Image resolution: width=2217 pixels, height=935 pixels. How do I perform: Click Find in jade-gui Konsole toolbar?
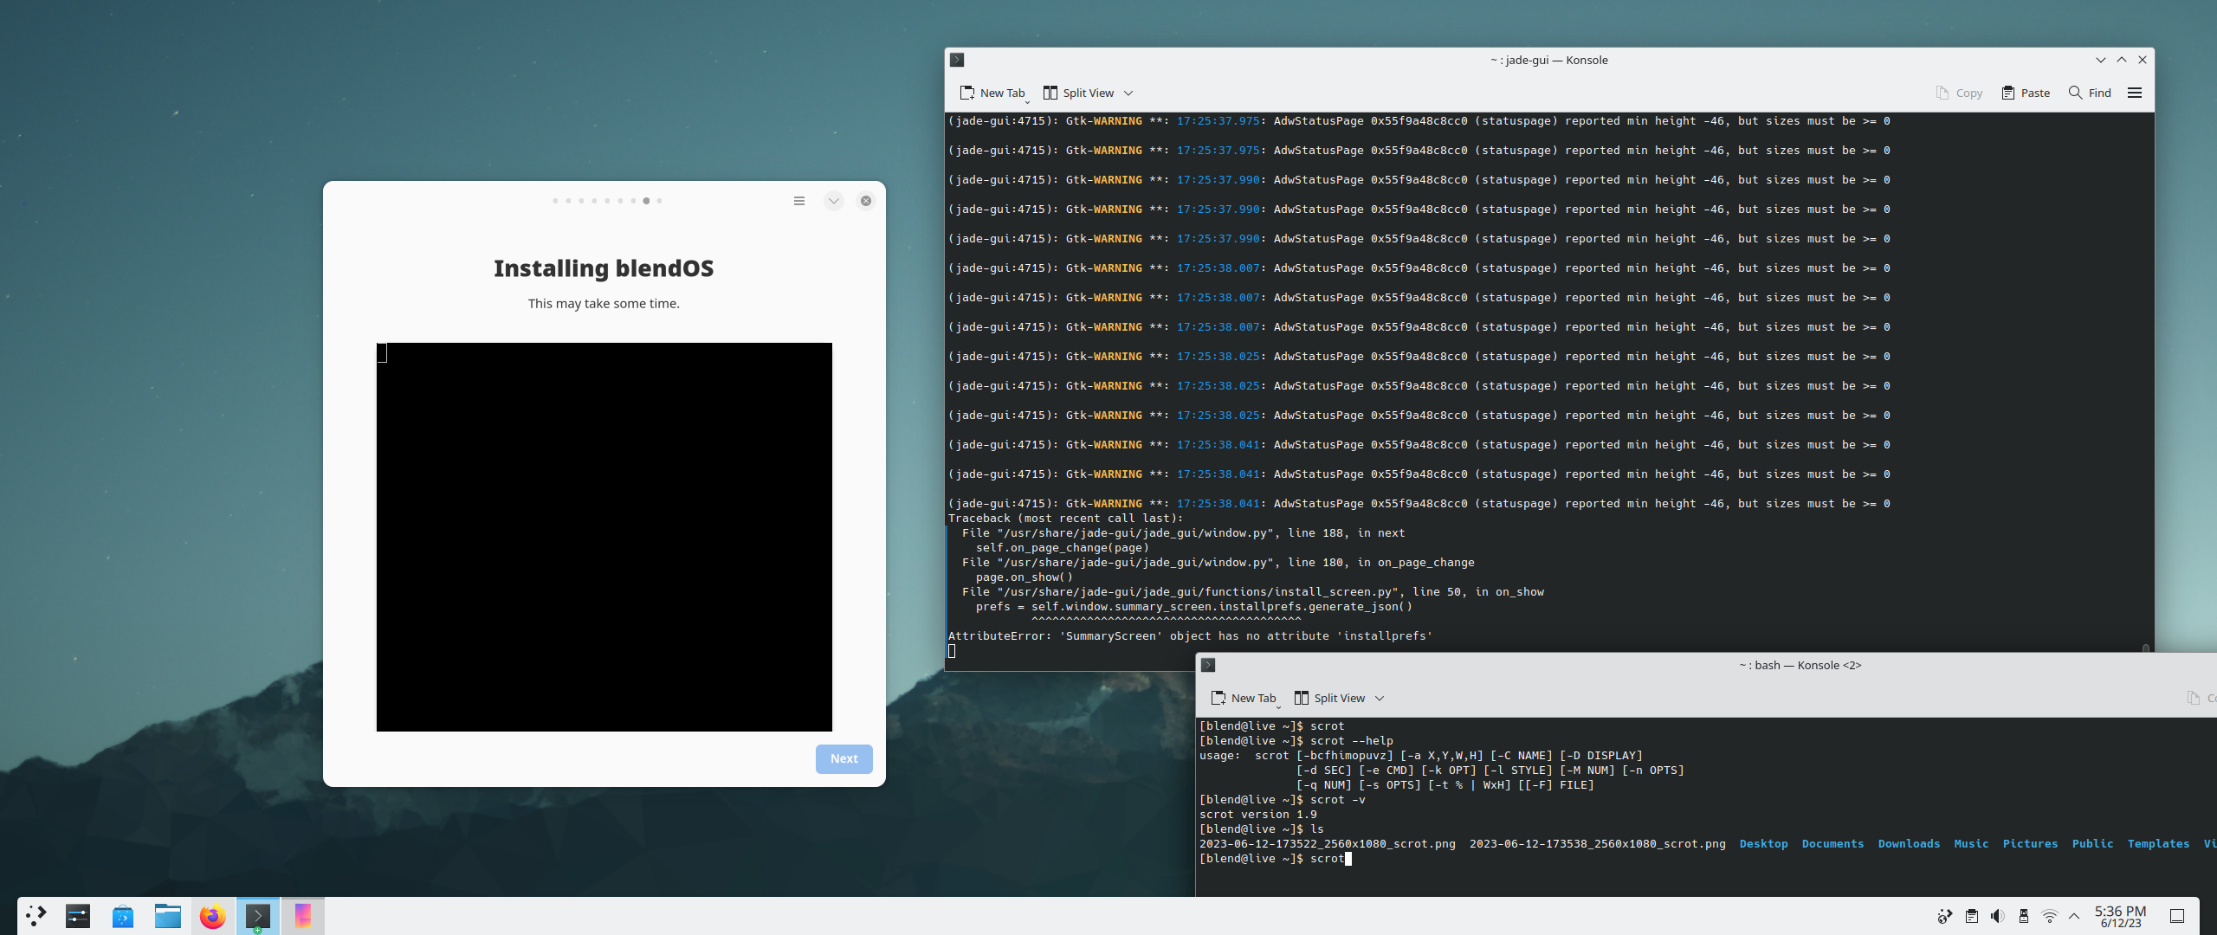[2090, 93]
